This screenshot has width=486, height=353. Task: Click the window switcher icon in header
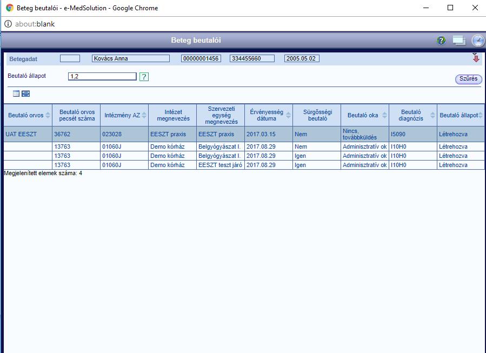pos(459,41)
